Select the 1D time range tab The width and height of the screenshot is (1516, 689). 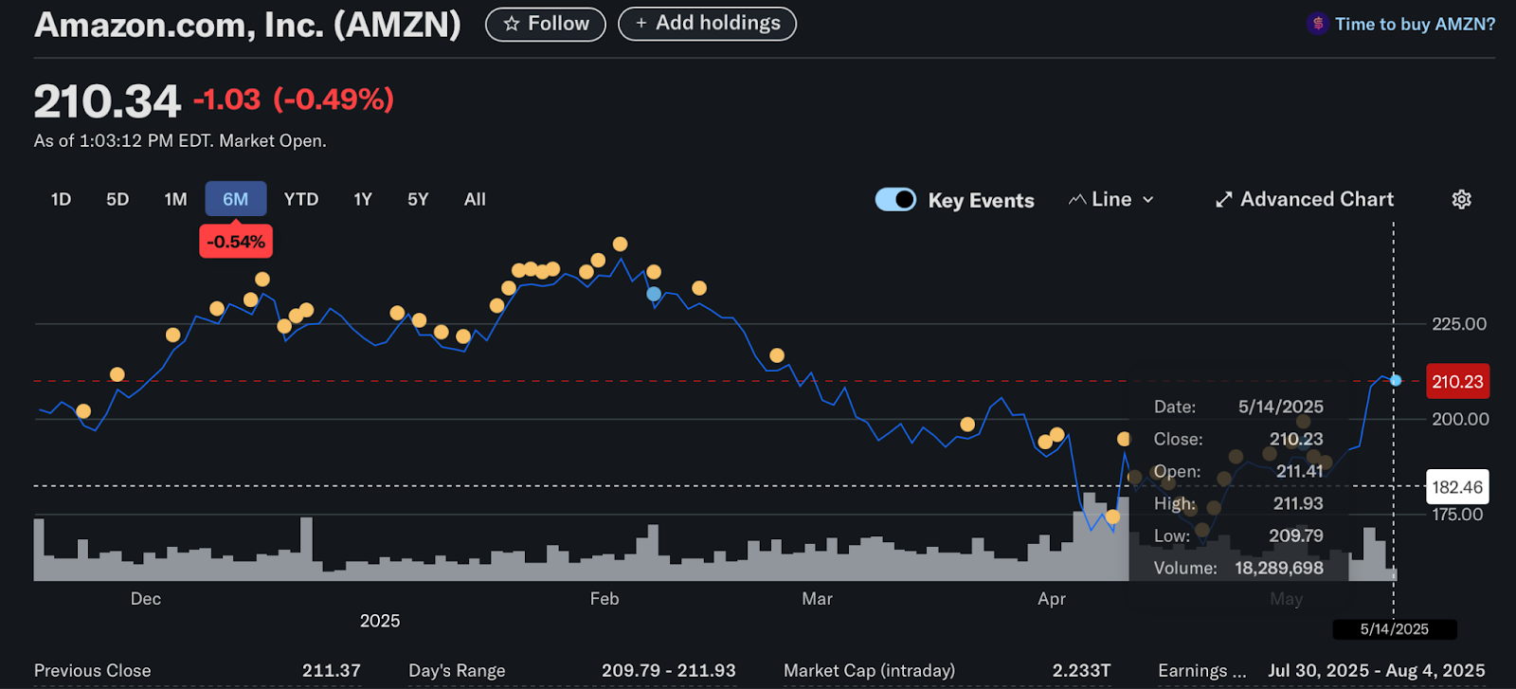(x=61, y=199)
